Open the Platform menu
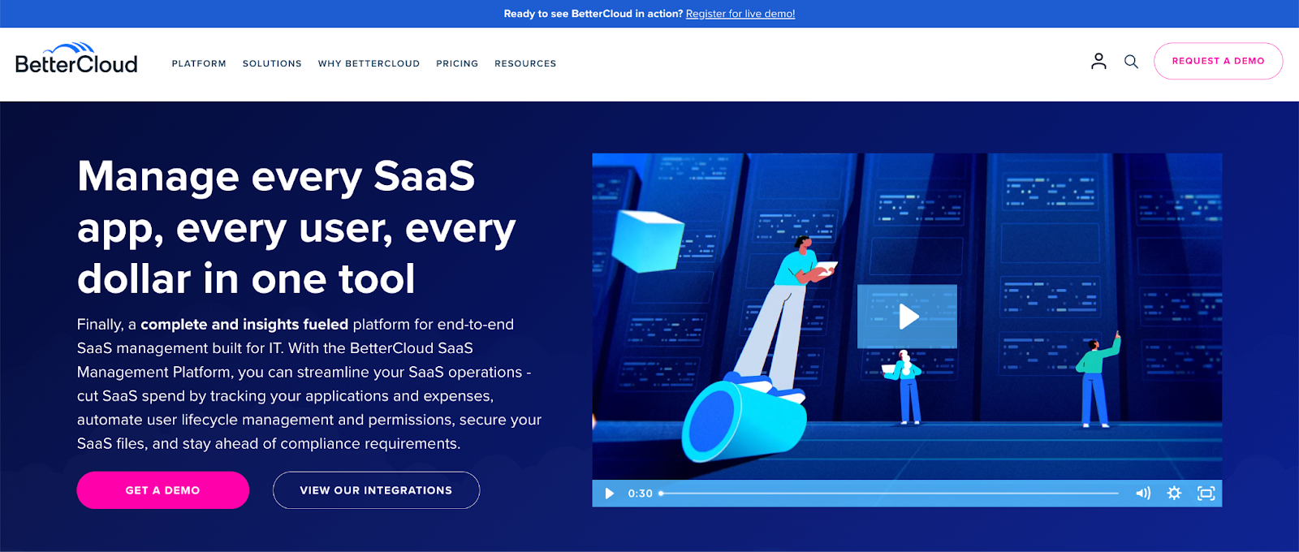 point(199,63)
